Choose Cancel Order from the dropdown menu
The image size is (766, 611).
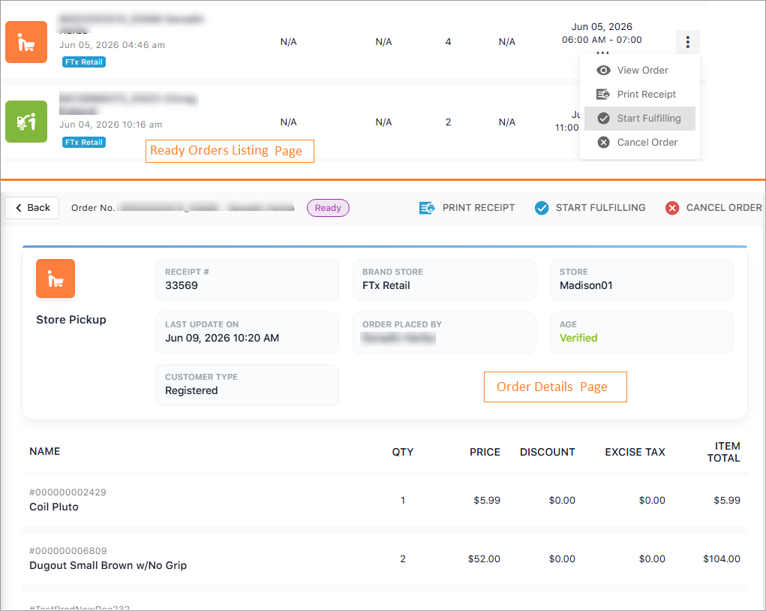639,142
